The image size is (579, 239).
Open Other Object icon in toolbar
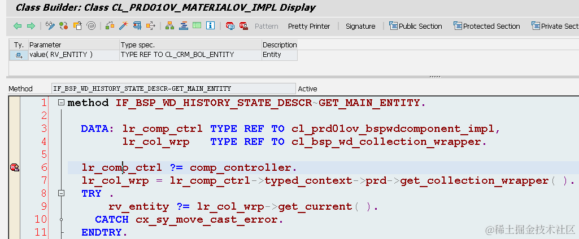[x=77, y=26]
